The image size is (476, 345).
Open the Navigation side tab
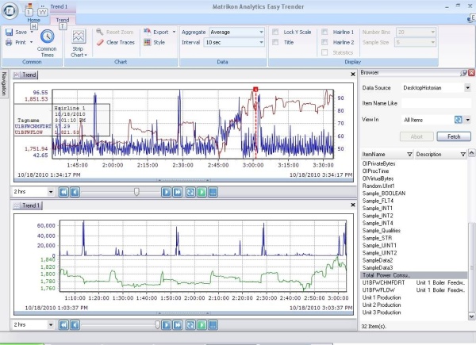tap(4, 84)
